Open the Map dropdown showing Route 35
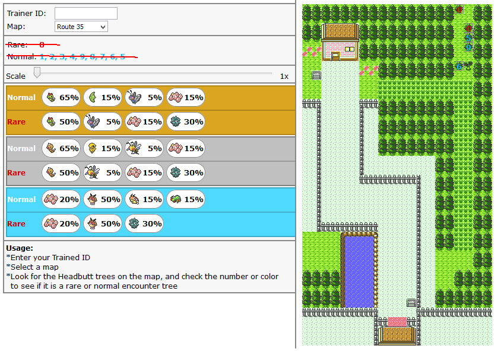 pos(81,27)
